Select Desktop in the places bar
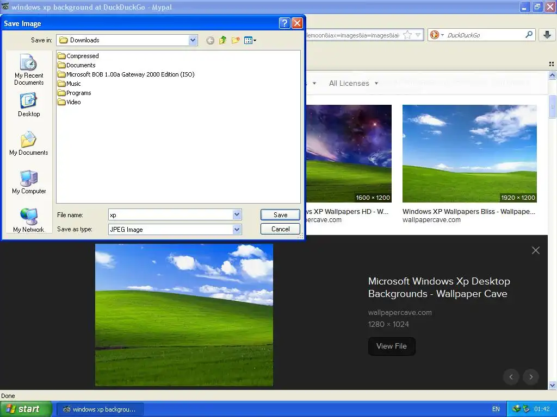 (29, 105)
